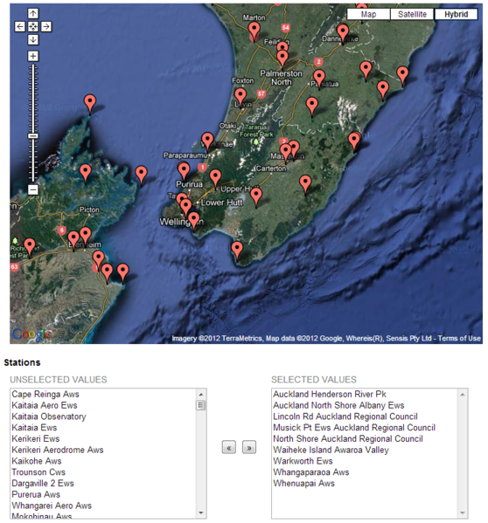The height and width of the screenshot is (523, 488).
Task: Click unselected list scrollbar up arrow
Action: pyautogui.click(x=201, y=395)
